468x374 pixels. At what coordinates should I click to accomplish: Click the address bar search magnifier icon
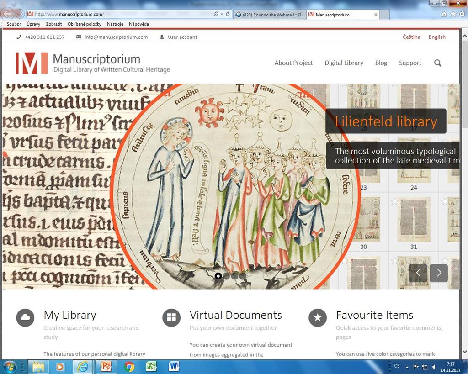point(216,14)
